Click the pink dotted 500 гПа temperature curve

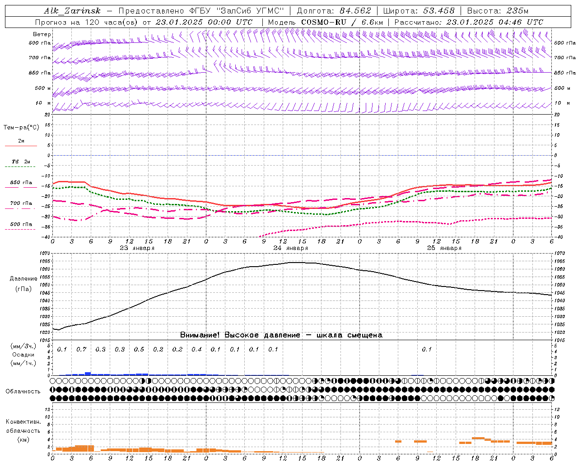[x=406, y=222]
